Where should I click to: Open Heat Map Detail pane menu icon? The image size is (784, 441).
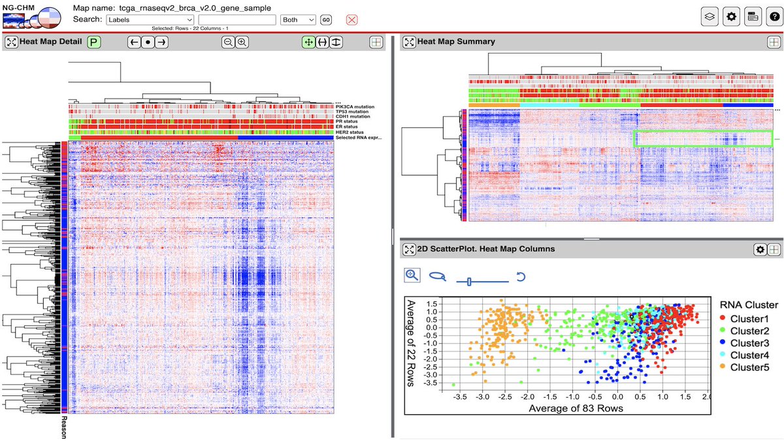(375, 42)
